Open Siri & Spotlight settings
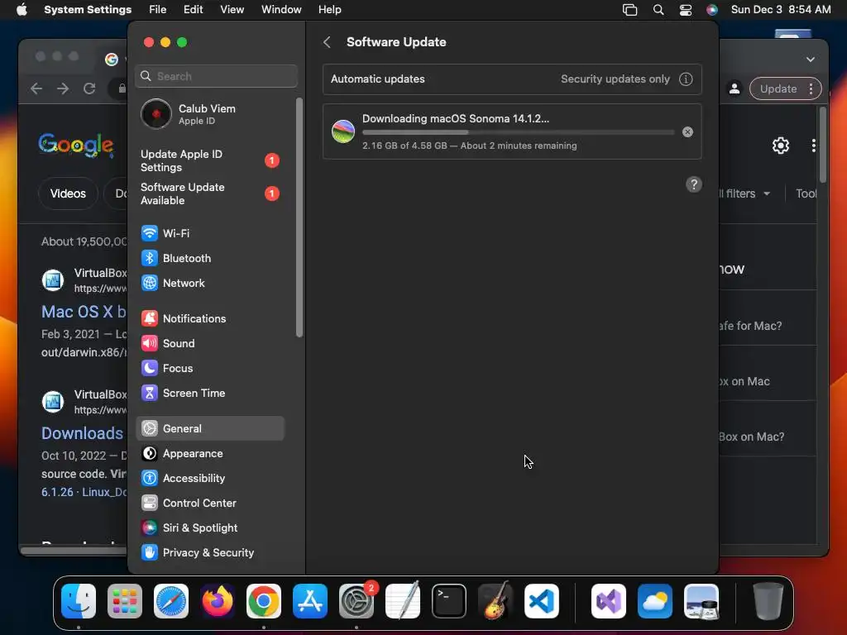847x635 pixels. click(x=209, y=528)
